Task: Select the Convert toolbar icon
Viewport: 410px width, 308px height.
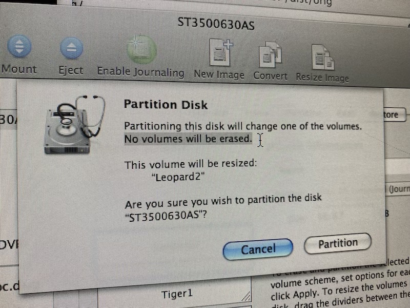Action: click(x=270, y=55)
